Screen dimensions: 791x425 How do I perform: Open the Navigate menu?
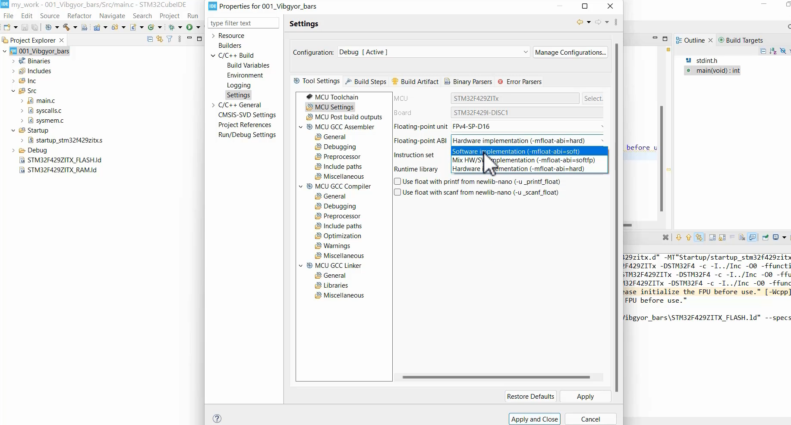pyautogui.click(x=112, y=16)
